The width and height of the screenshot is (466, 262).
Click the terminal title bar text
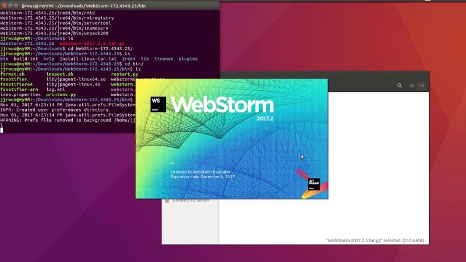coord(83,6)
